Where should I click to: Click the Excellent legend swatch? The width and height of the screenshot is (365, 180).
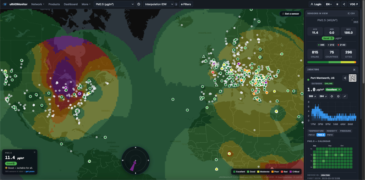click(234, 172)
